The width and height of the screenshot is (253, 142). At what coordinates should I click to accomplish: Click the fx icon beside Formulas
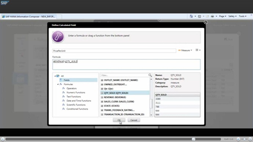pos(61,84)
